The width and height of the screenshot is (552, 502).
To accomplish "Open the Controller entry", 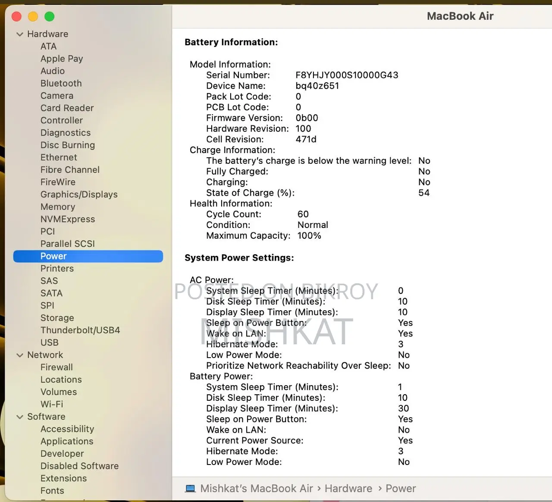I will pyautogui.click(x=62, y=120).
